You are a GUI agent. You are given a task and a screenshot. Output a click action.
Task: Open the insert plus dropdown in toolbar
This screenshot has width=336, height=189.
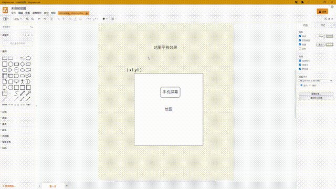[104, 19]
